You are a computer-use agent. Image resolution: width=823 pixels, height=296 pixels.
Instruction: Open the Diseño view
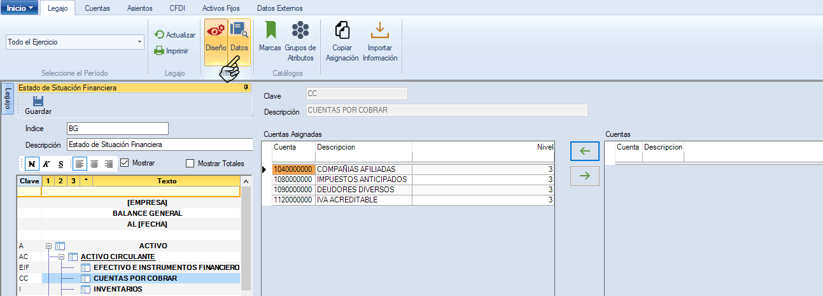pos(216,37)
